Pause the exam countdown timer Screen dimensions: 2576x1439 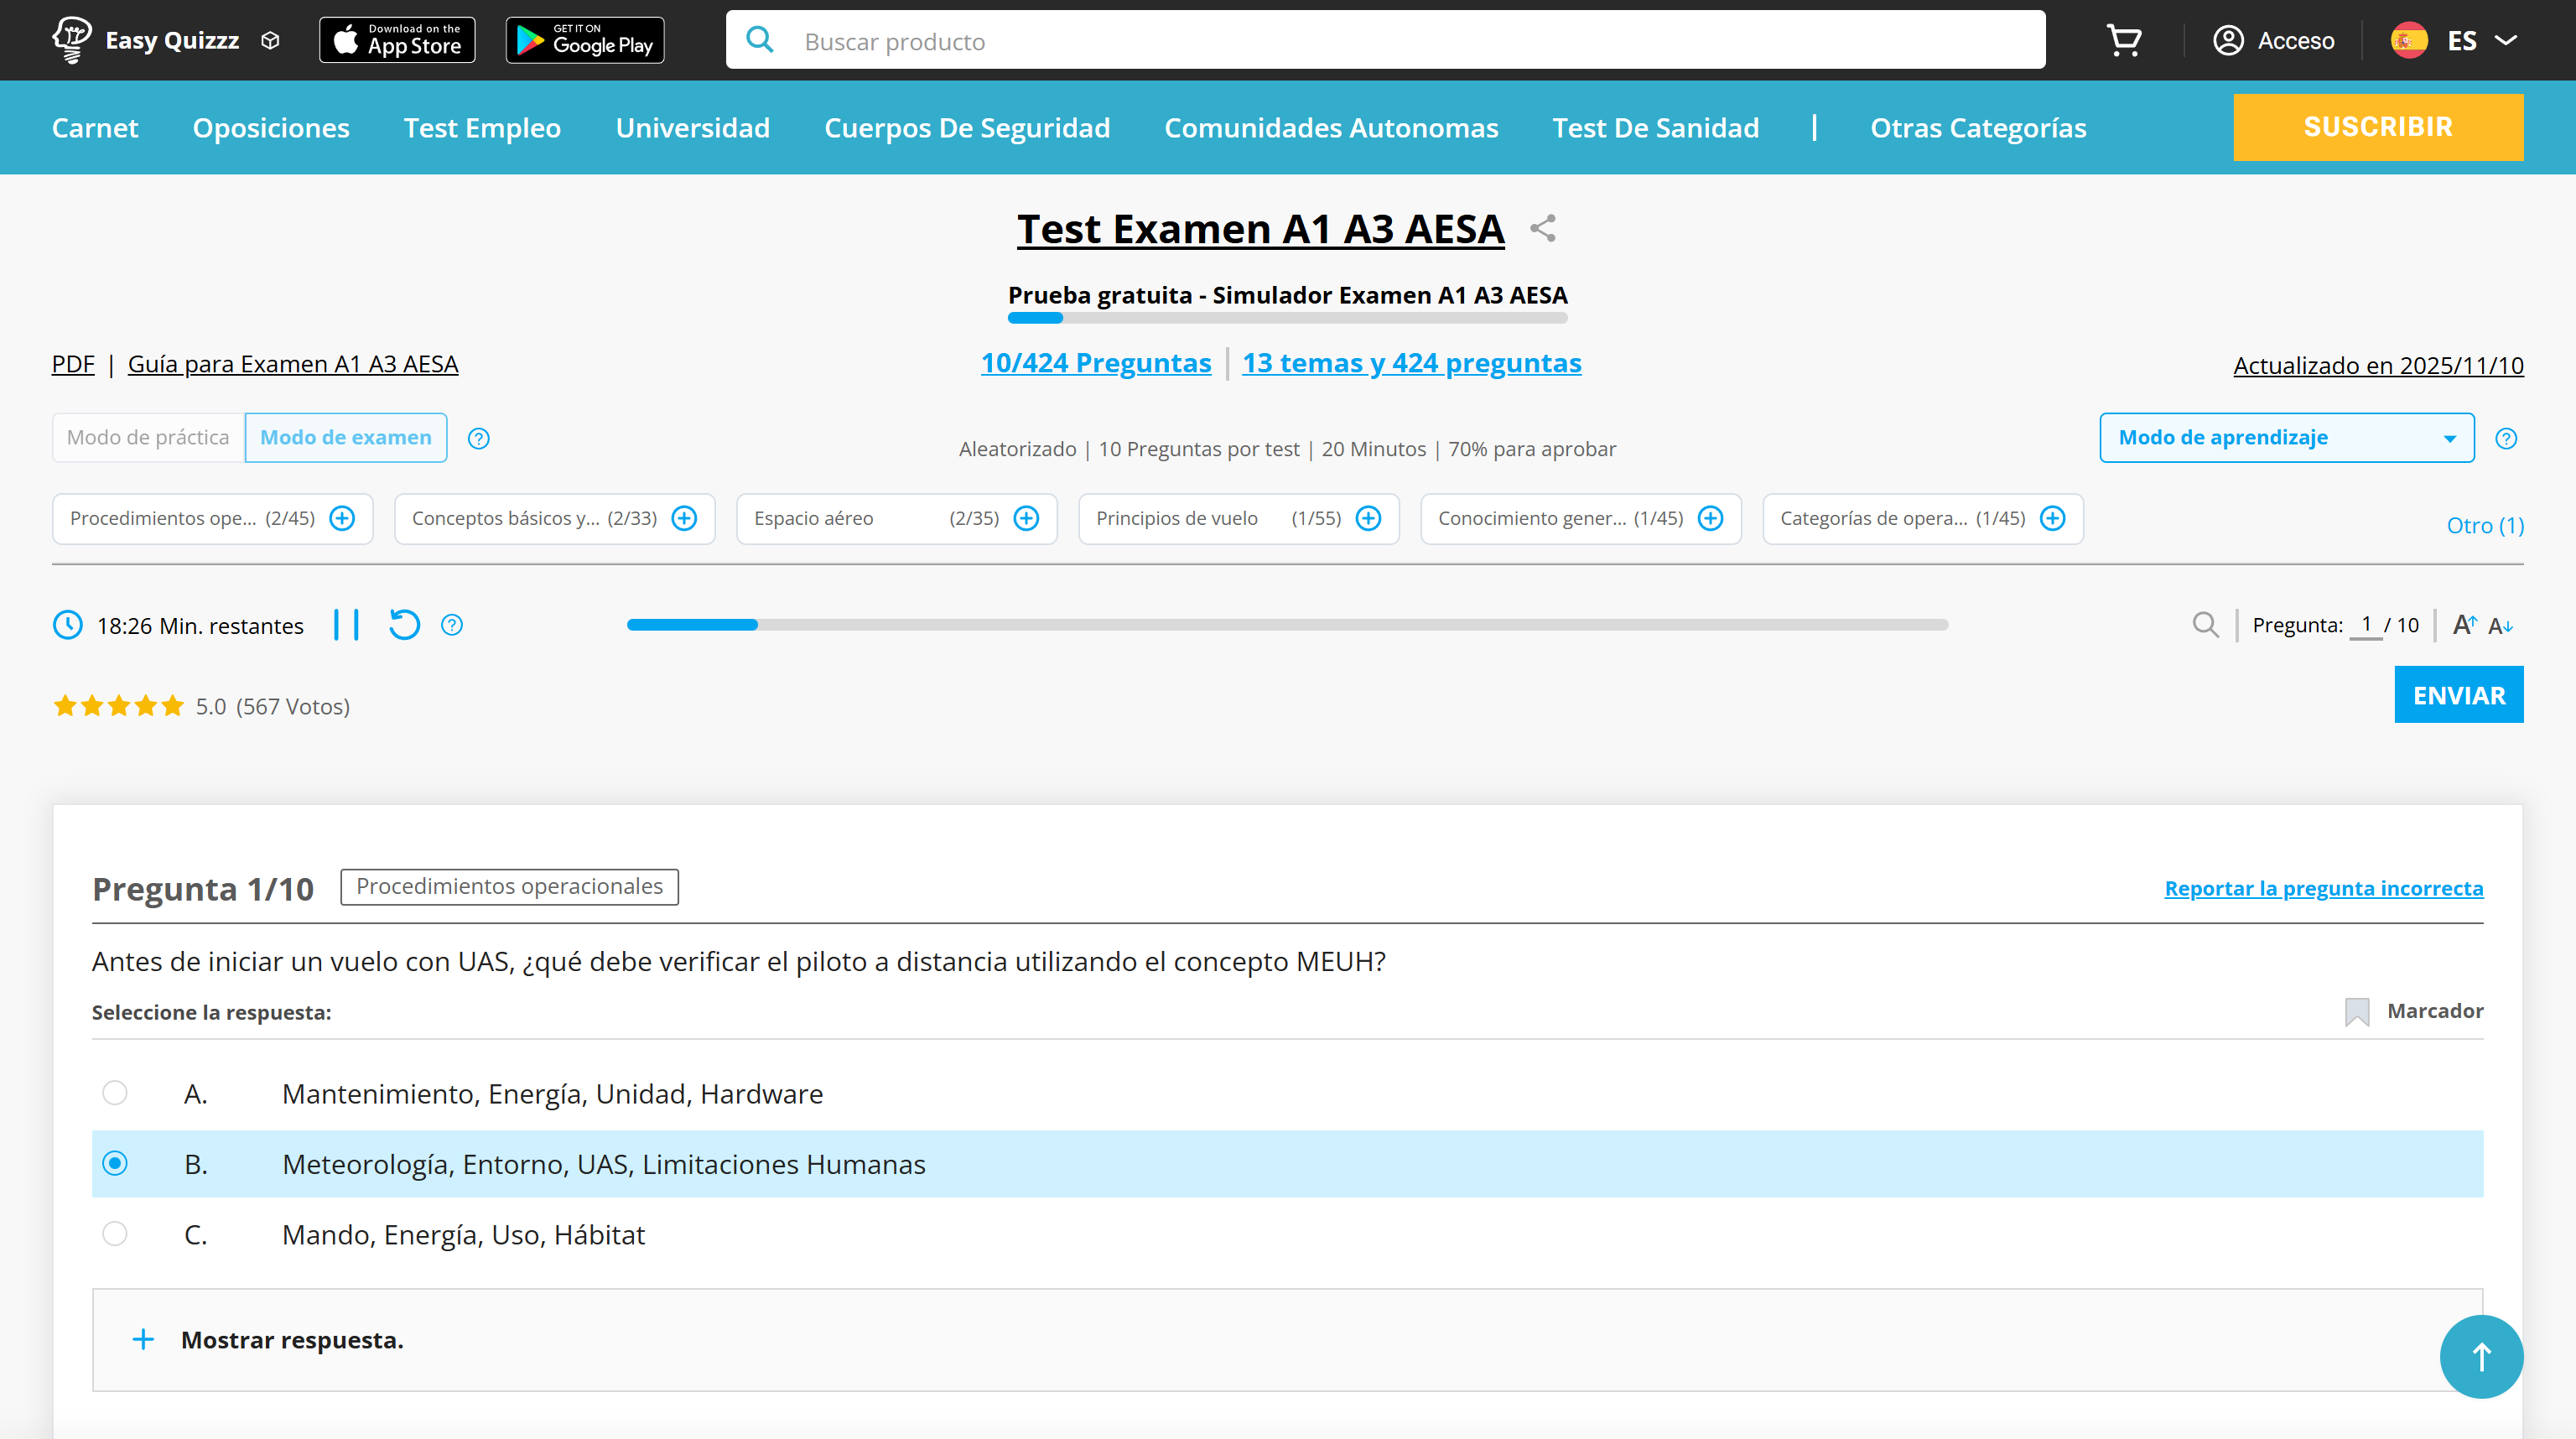pyautogui.click(x=348, y=624)
